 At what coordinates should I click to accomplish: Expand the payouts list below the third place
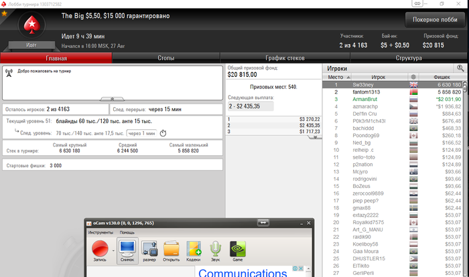[x=315, y=137]
